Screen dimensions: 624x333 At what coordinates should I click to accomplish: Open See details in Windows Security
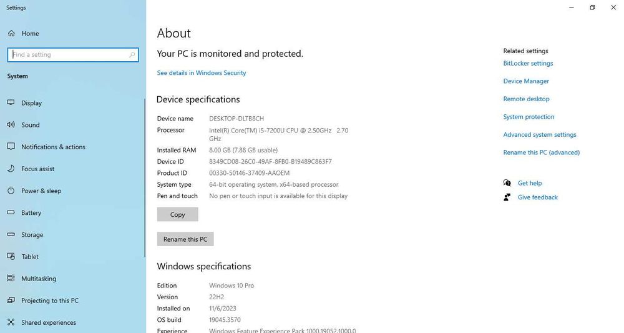coord(202,73)
